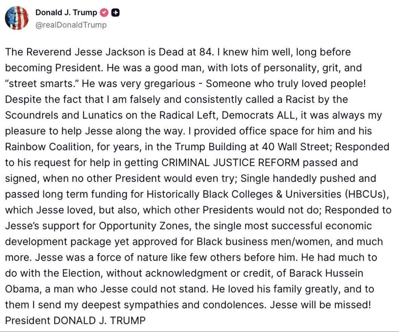
Task: Click the capitalized "CRIMINAL JUSTICE REFORM" text
Action: (230, 163)
